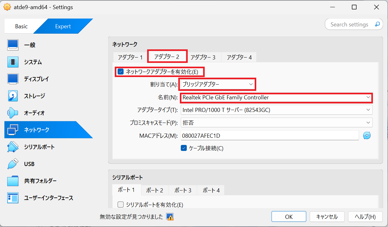The height and width of the screenshot is (227, 388).
Task: Click the キャンセル button
Action: [327, 217]
